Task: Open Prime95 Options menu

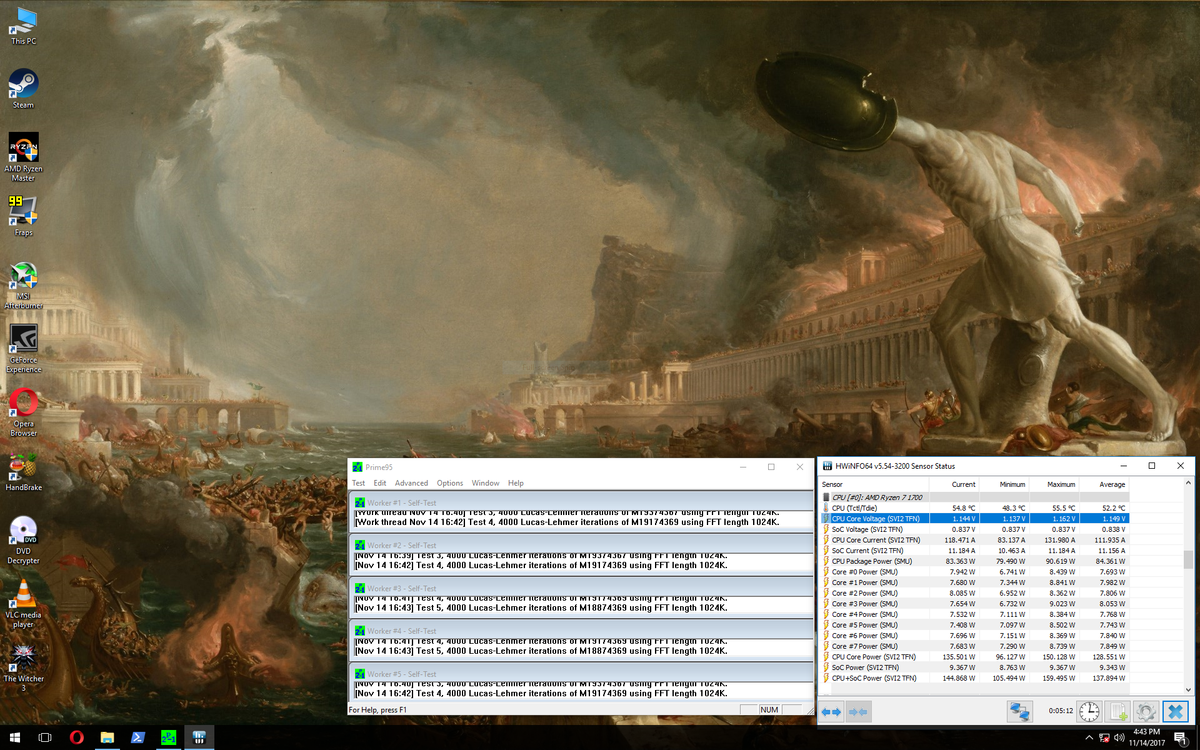Action: (449, 483)
